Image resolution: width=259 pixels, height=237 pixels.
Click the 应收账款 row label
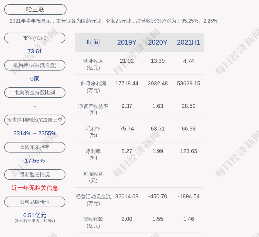[x=93, y=222]
